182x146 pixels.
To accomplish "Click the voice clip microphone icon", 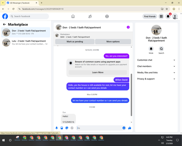I will [57, 128].
